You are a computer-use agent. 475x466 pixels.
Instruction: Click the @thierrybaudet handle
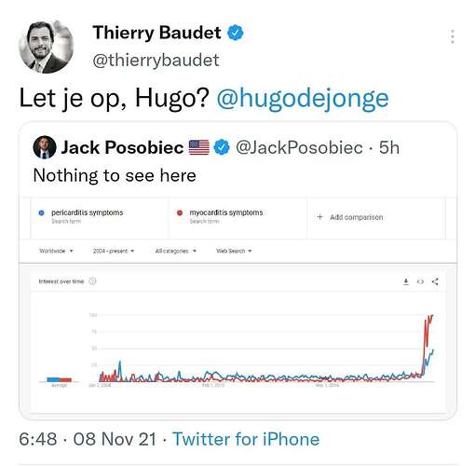click(156, 61)
